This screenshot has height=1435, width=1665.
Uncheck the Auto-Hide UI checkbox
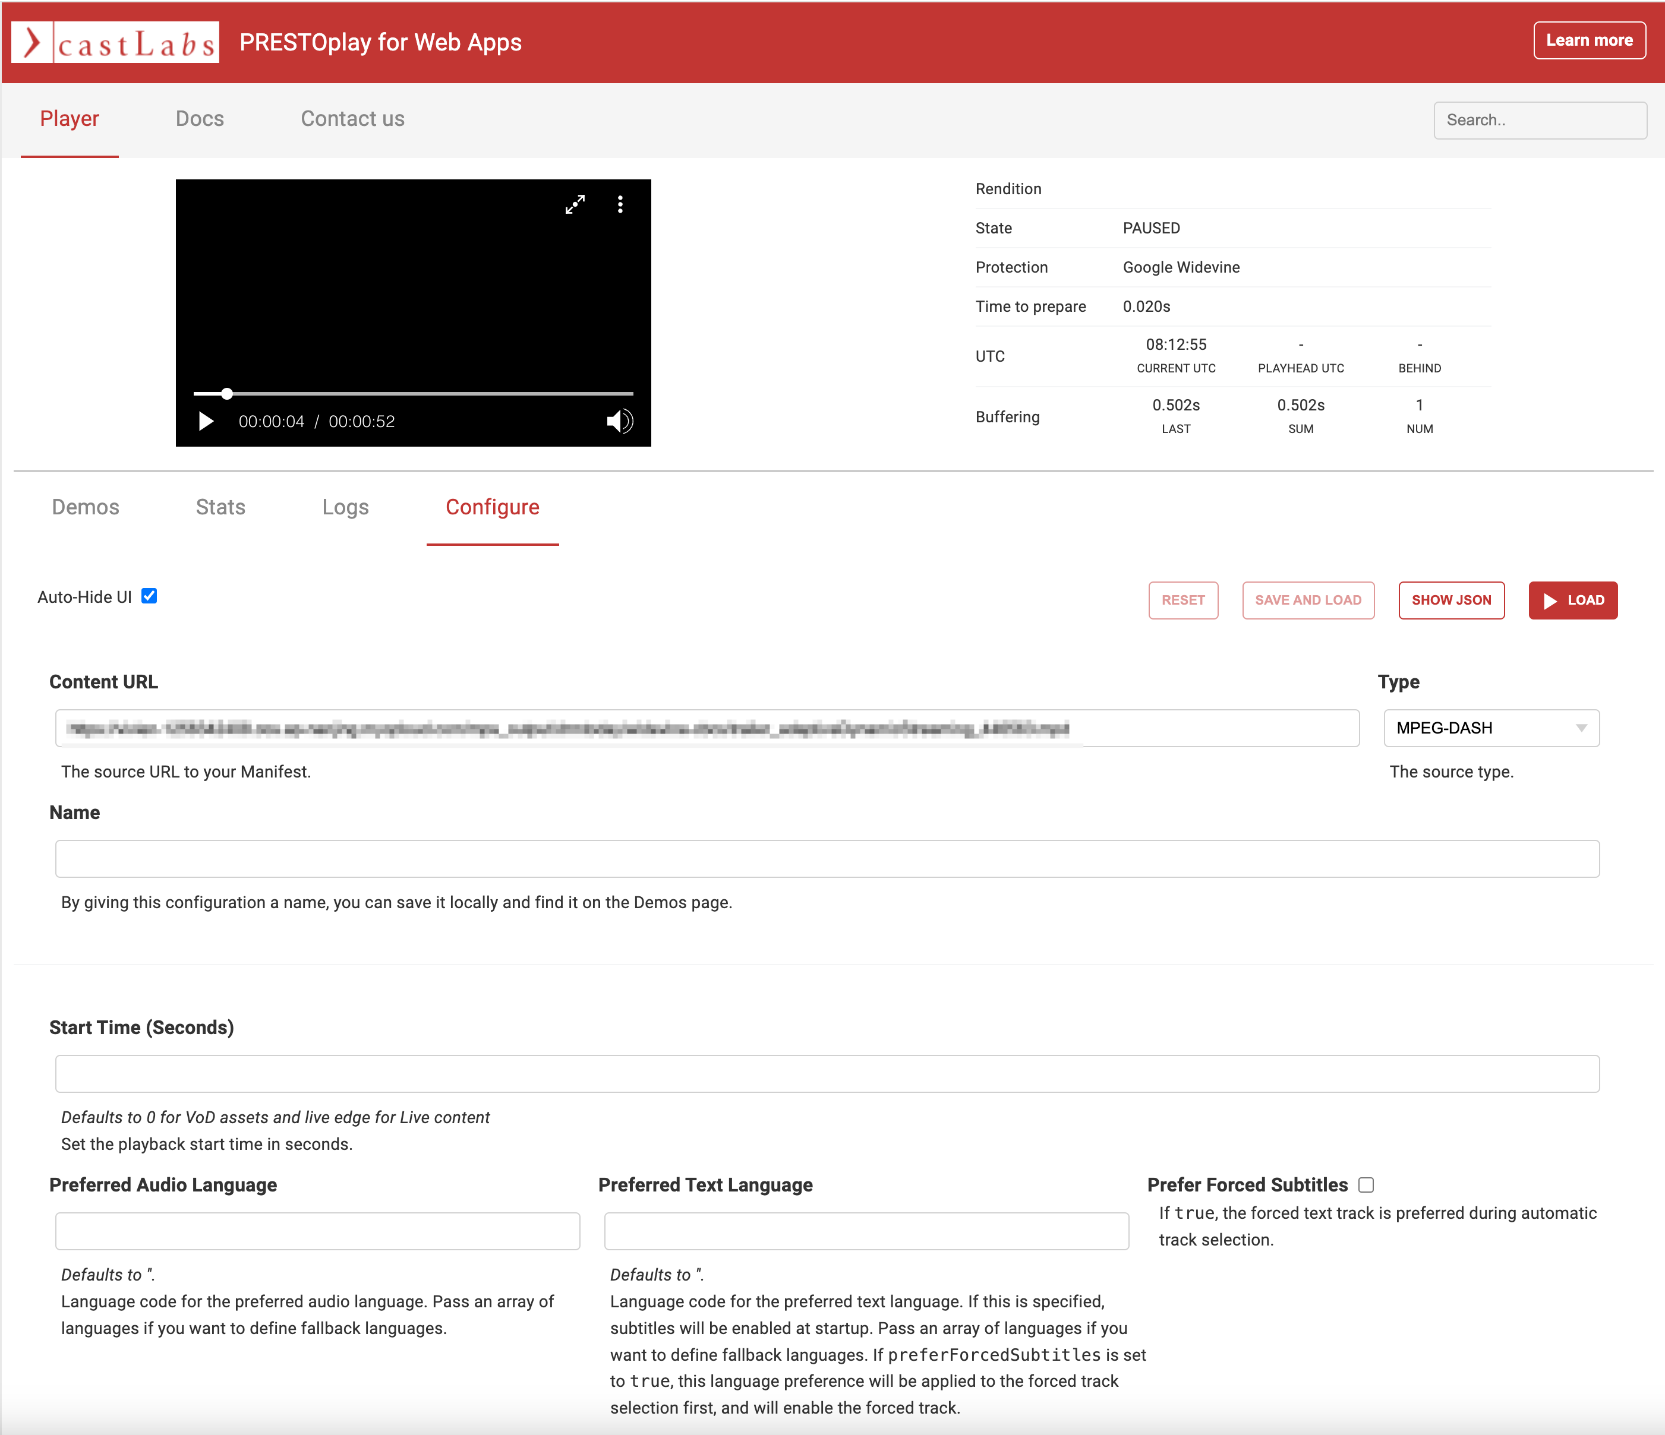[x=150, y=596]
